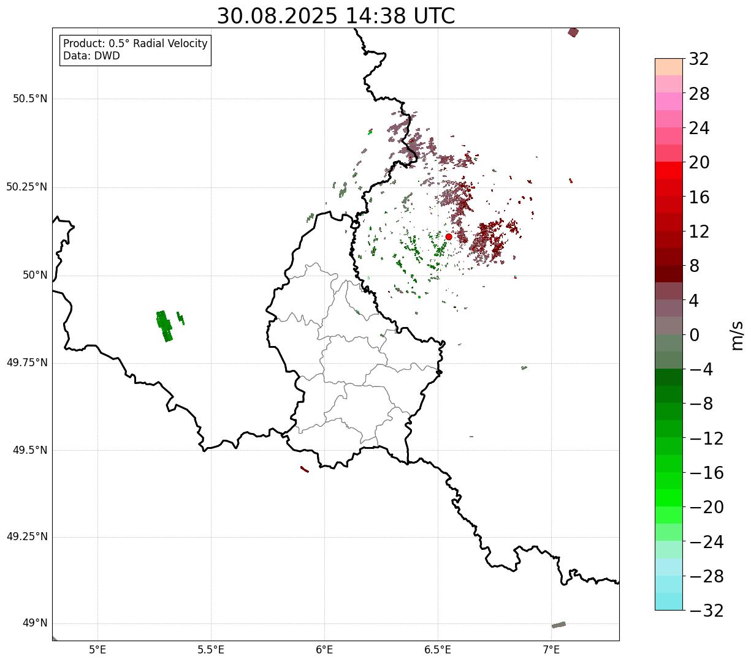Screen dimensions: 751x662
Task: Click the colorbar label −8
Action: coord(701,404)
